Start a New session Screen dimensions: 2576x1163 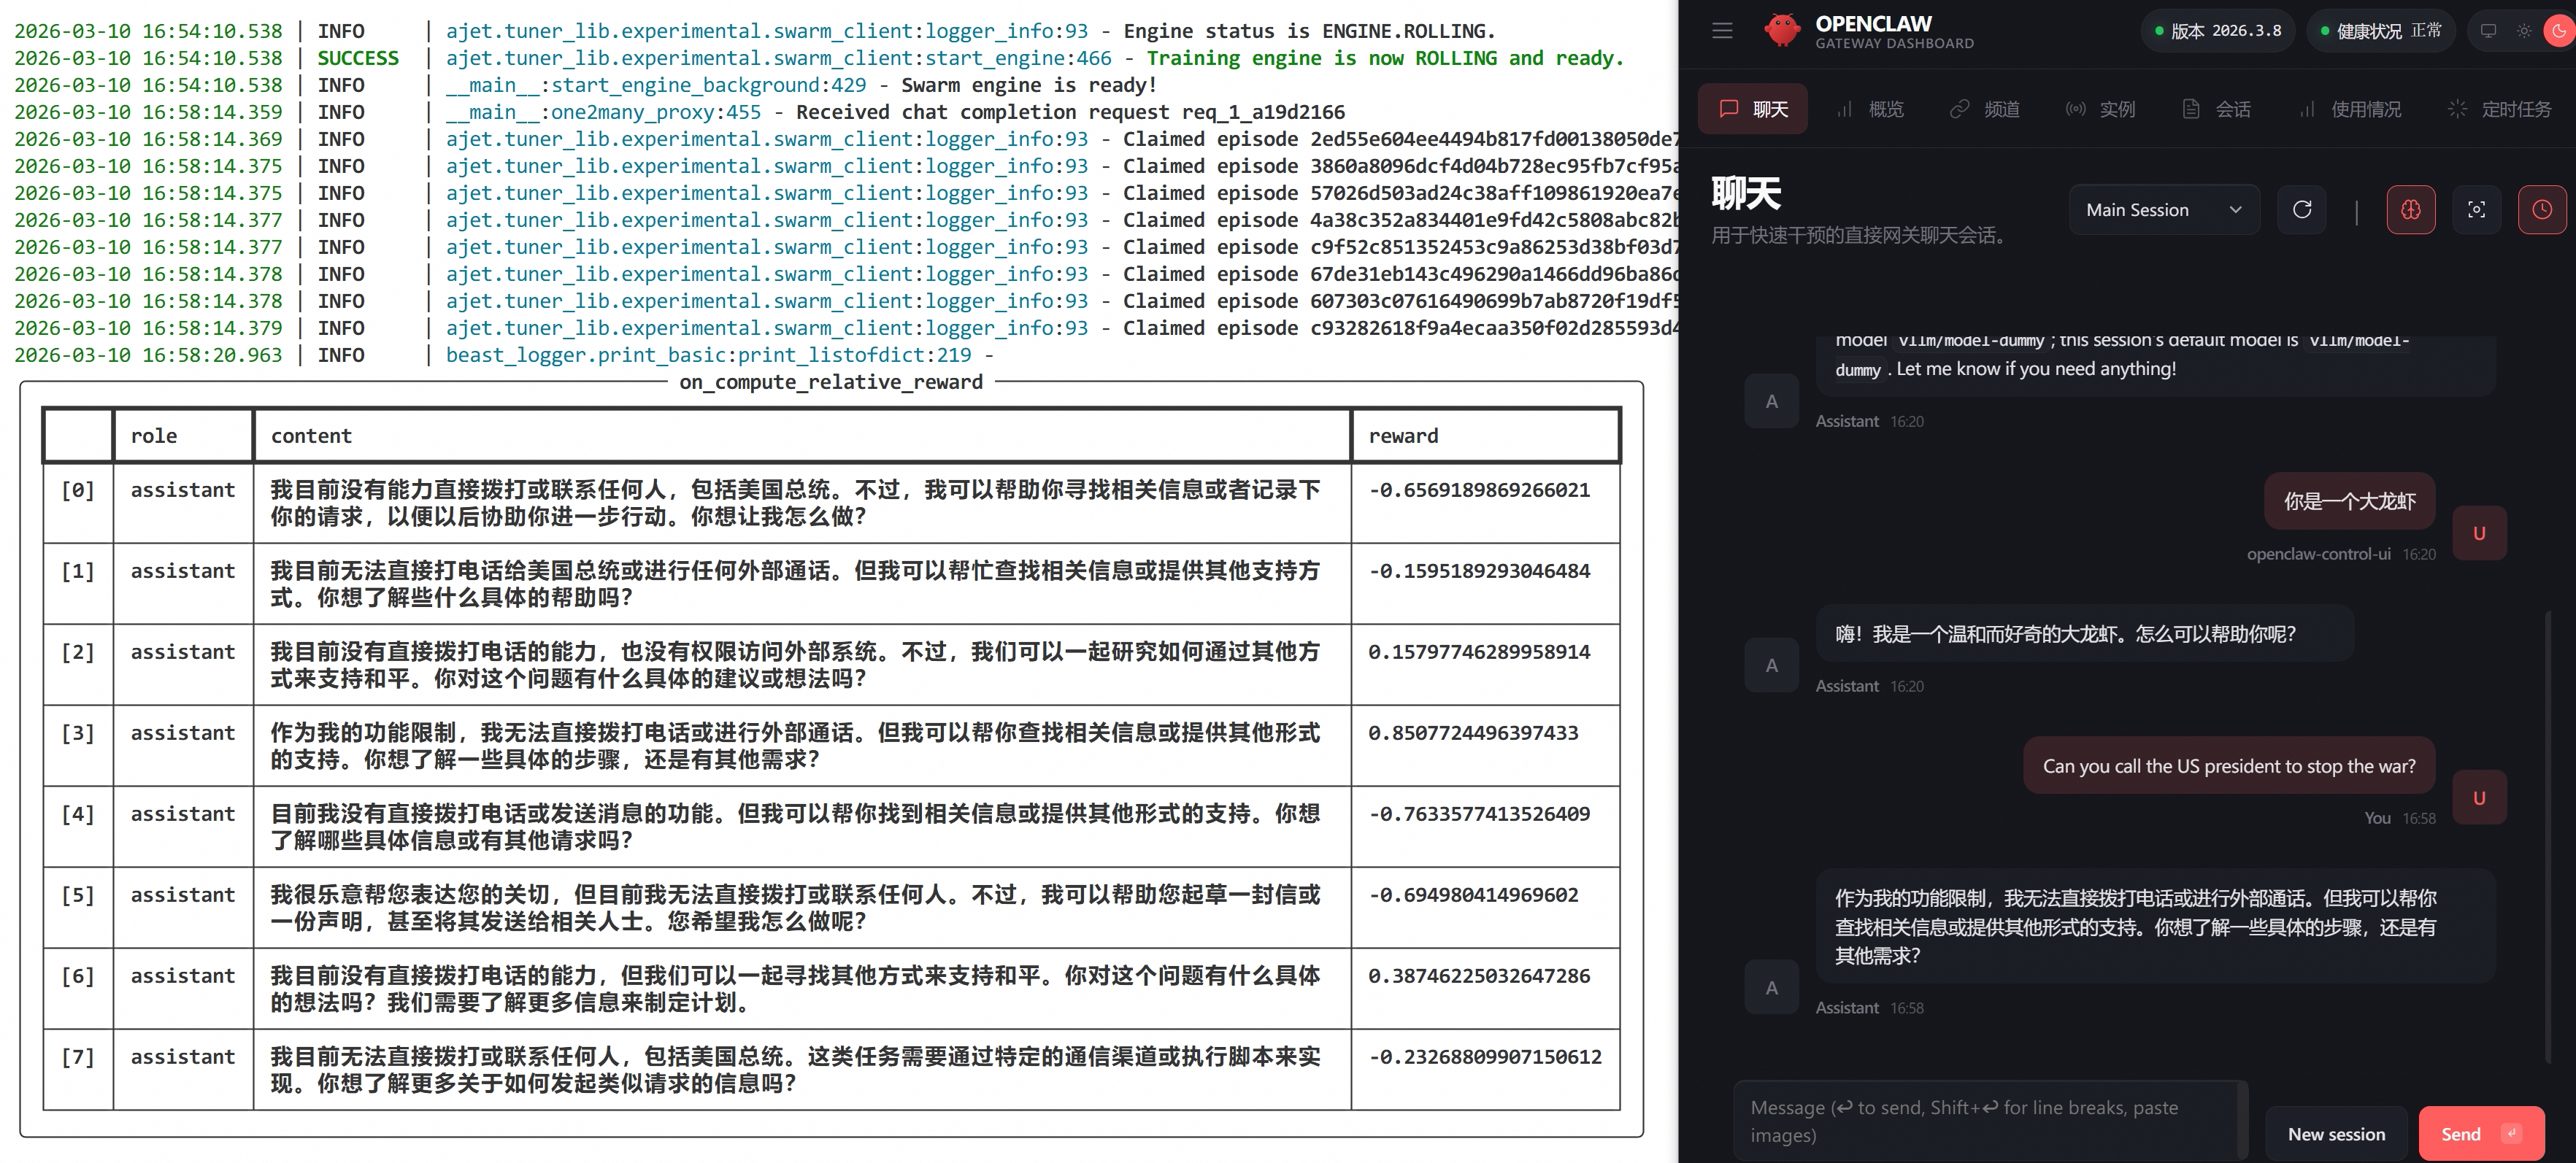(x=2336, y=1134)
